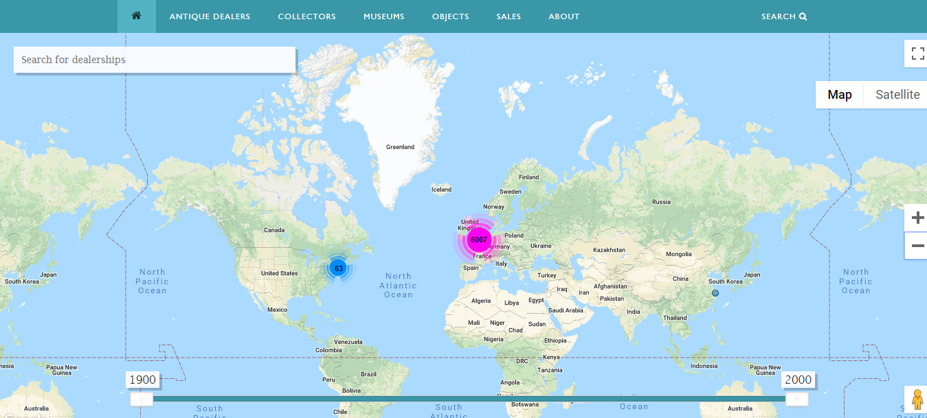Click the right year slider handle at 2000

click(x=797, y=399)
